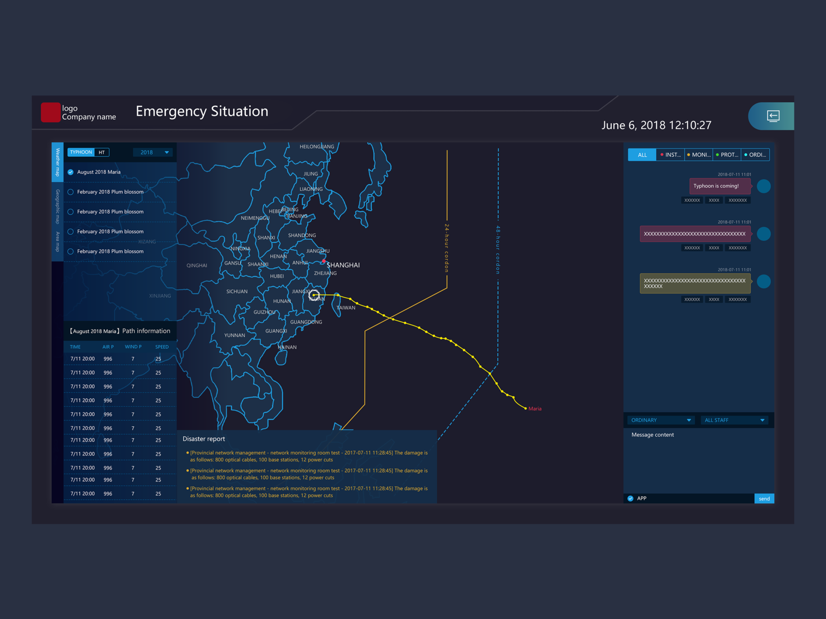826x619 pixels.
Task: Switch typhoon selector to HT mode
Action: tap(102, 152)
